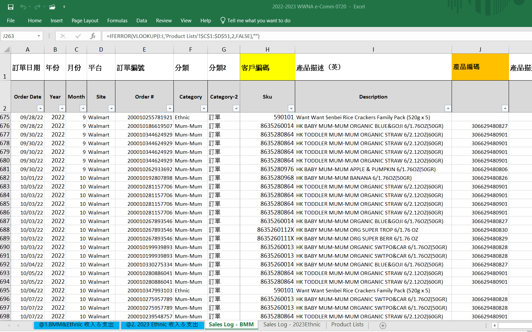Open column J filter dropdown
This screenshot has height=332, width=532.
[x=505, y=108]
